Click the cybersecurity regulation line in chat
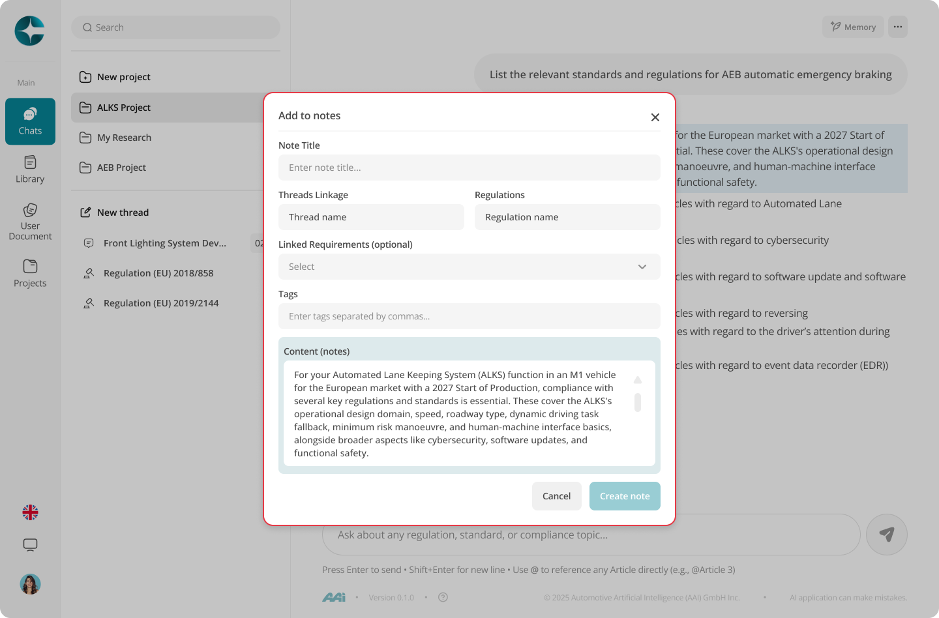The height and width of the screenshot is (618, 939). point(753,240)
